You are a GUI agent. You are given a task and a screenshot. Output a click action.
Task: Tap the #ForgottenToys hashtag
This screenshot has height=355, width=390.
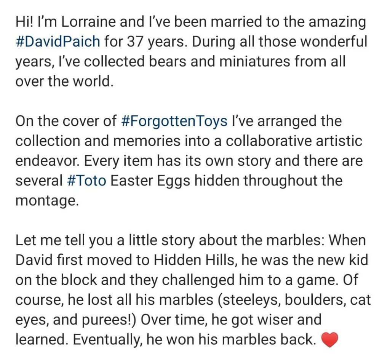[x=174, y=121]
